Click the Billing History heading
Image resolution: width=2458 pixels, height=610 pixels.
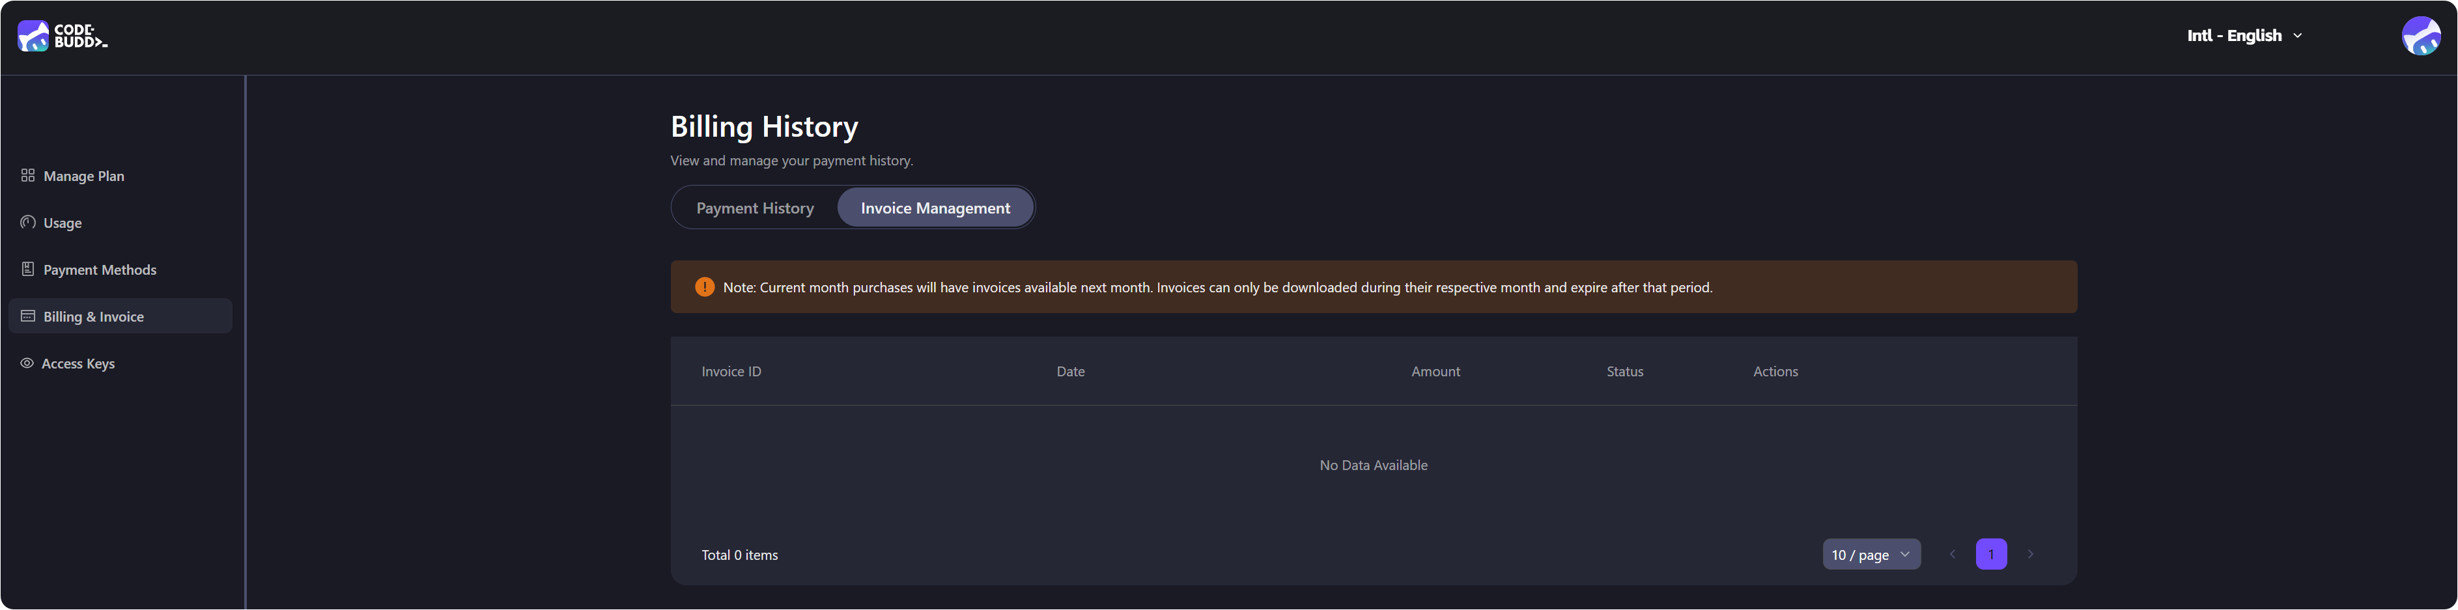pyautogui.click(x=765, y=127)
